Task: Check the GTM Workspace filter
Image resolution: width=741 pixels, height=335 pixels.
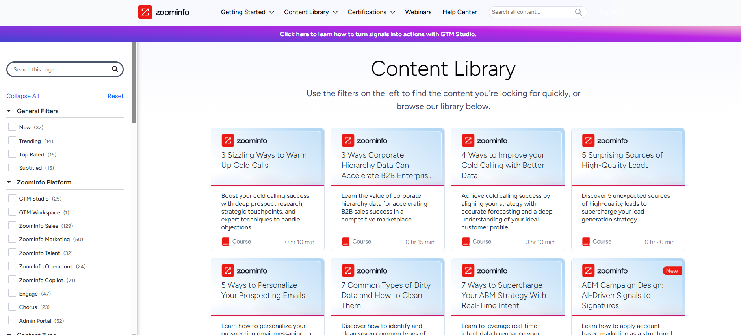Action: point(12,212)
